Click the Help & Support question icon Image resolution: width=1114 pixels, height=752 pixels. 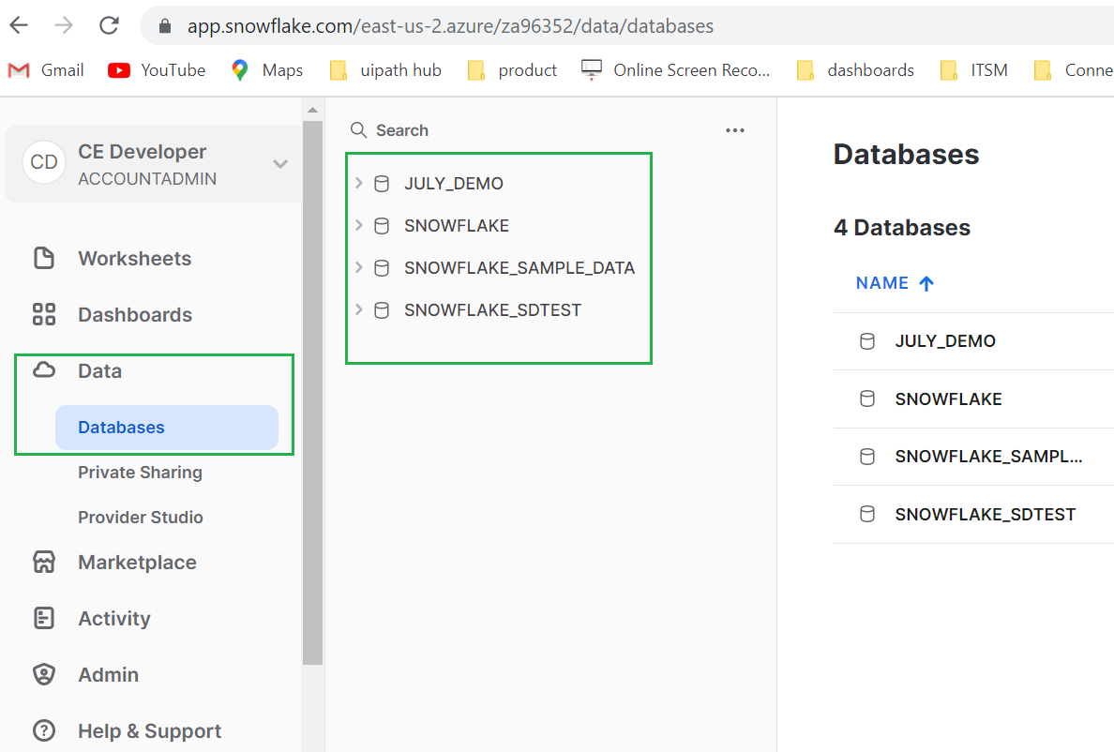pos(44,730)
